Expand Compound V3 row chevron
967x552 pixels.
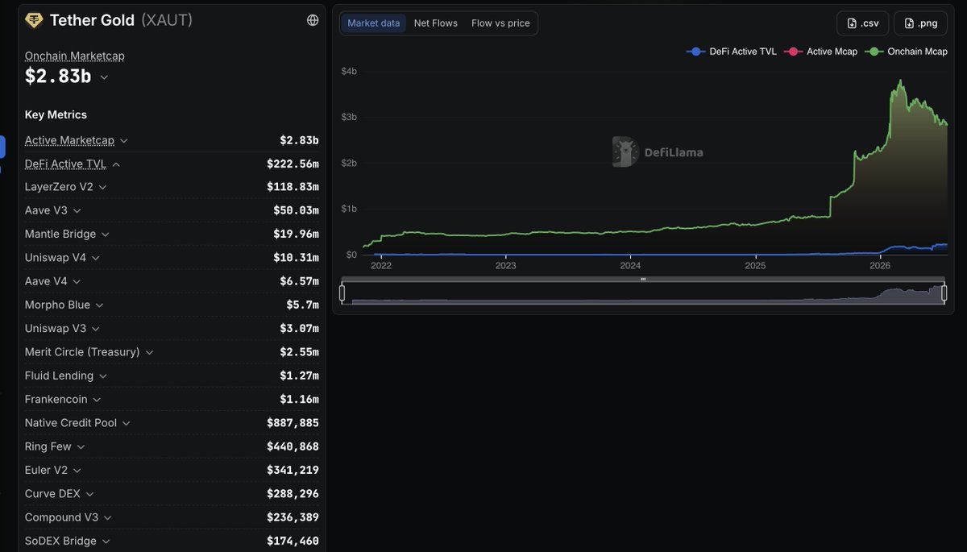click(106, 517)
